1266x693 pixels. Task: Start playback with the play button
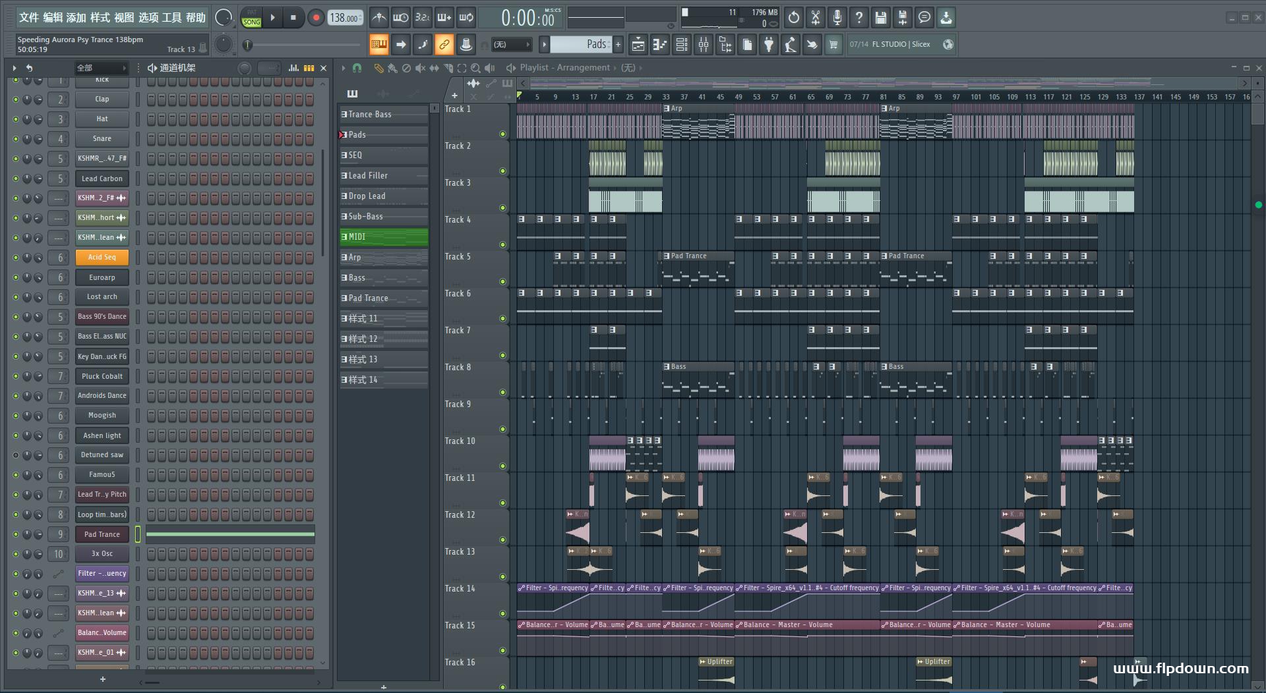point(272,18)
